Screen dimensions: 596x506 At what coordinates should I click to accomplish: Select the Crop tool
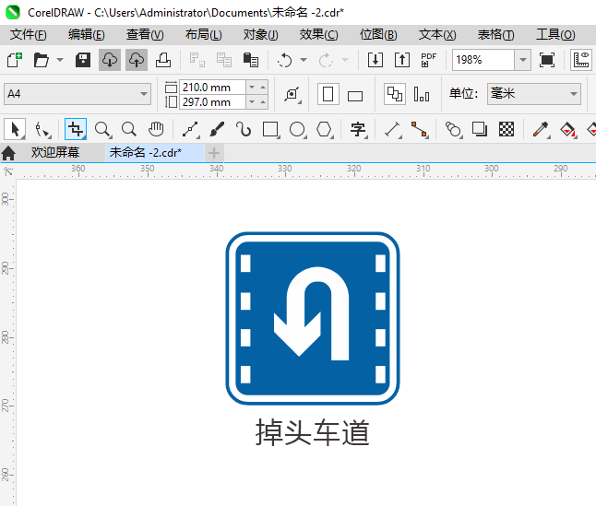[76, 129]
